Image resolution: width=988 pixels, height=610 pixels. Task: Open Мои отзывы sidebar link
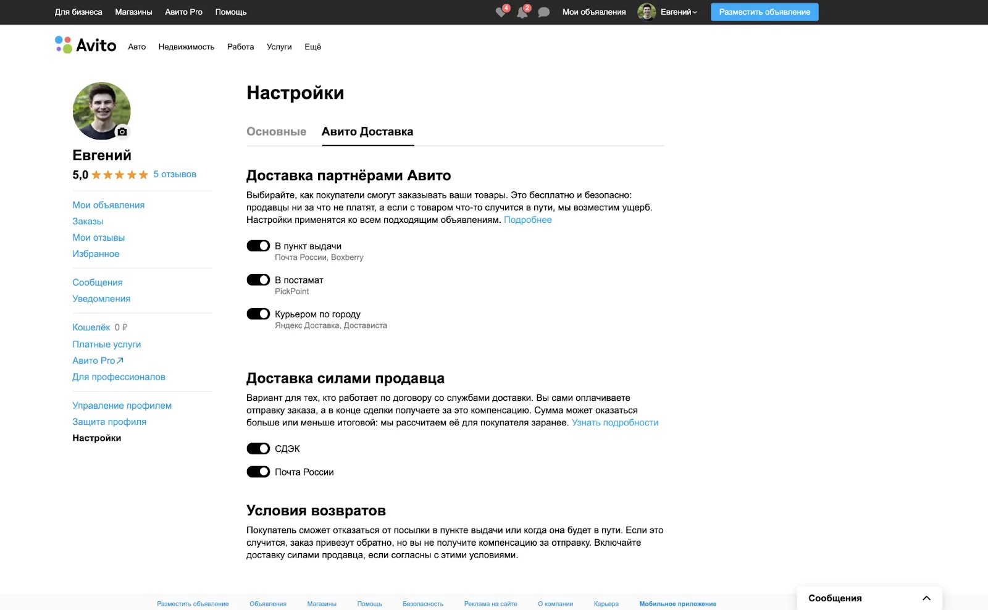click(99, 238)
